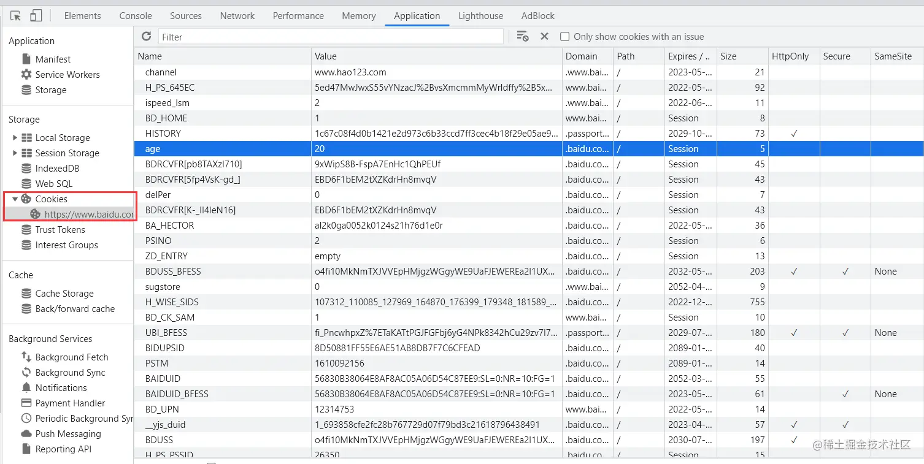Click the Notifications bell icon

(26, 387)
